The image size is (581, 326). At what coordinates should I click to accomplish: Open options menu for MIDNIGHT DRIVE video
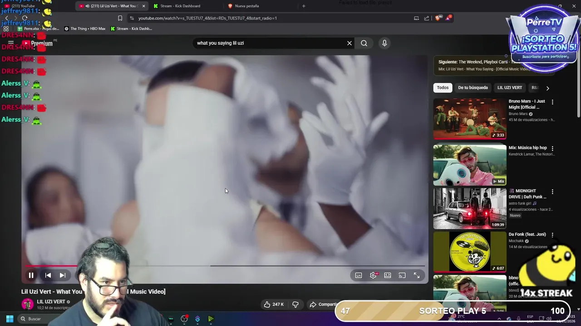coord(552,192)
